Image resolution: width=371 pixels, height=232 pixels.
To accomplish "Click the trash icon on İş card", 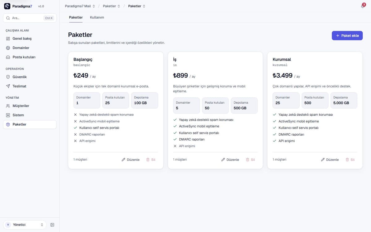I will pyautogui.click(x=247, y=160).
